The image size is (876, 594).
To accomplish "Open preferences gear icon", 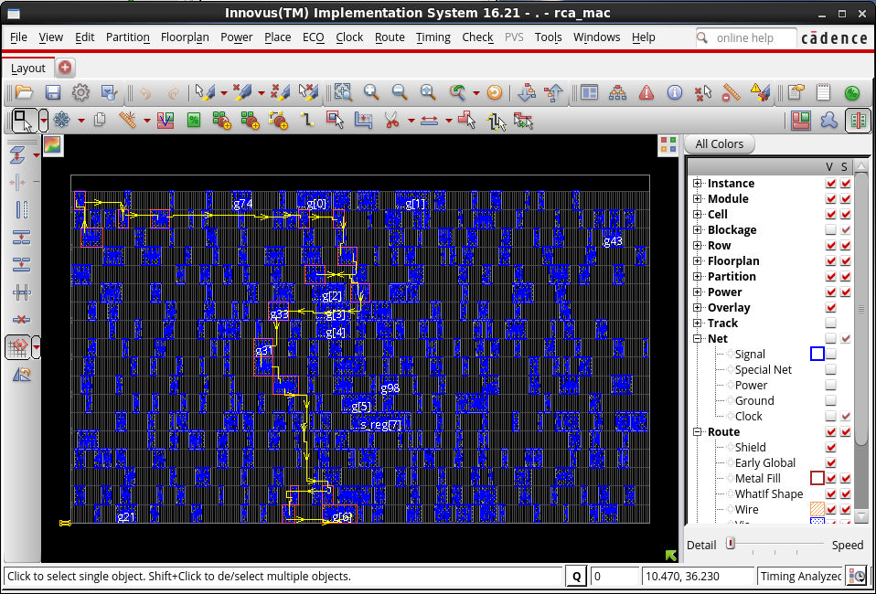I will [x=80, y=92].
